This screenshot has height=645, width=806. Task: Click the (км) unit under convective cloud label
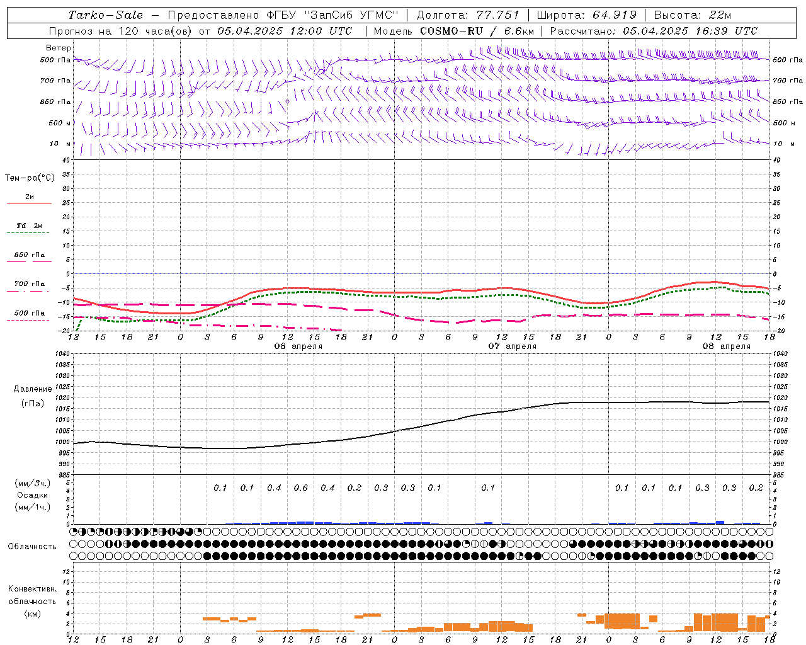click(33, 614)
